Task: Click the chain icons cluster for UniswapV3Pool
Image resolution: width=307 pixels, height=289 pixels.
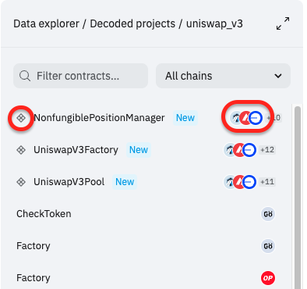Action: [240, 182]
